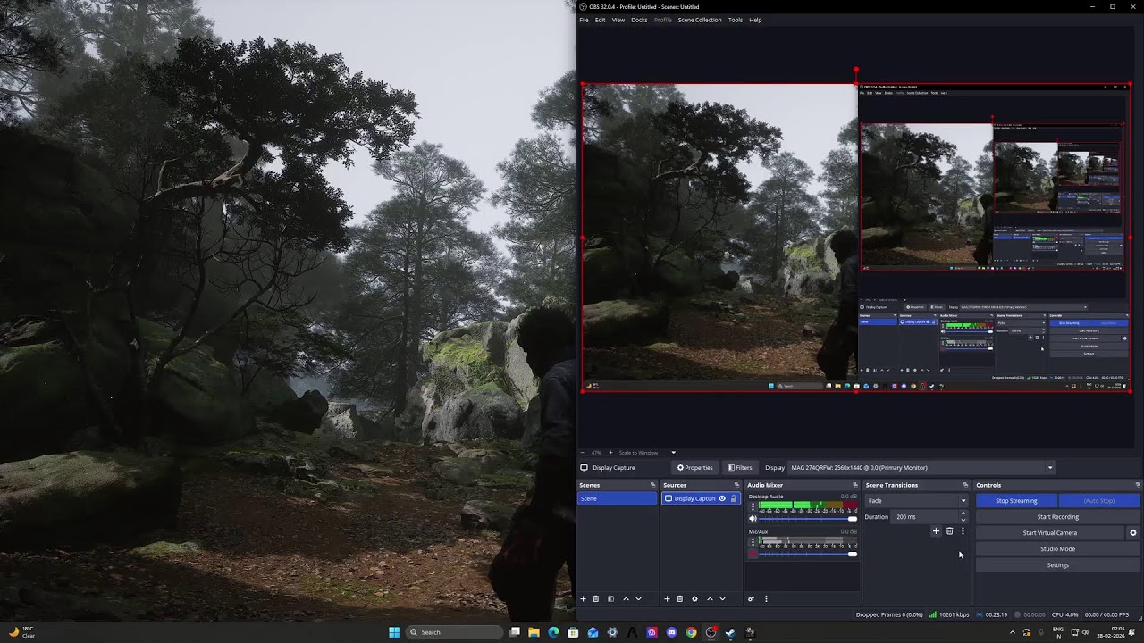The image size is (1144, 643).
Task: Open source properties gear in Sources toolbar
Action: point(694,598)
